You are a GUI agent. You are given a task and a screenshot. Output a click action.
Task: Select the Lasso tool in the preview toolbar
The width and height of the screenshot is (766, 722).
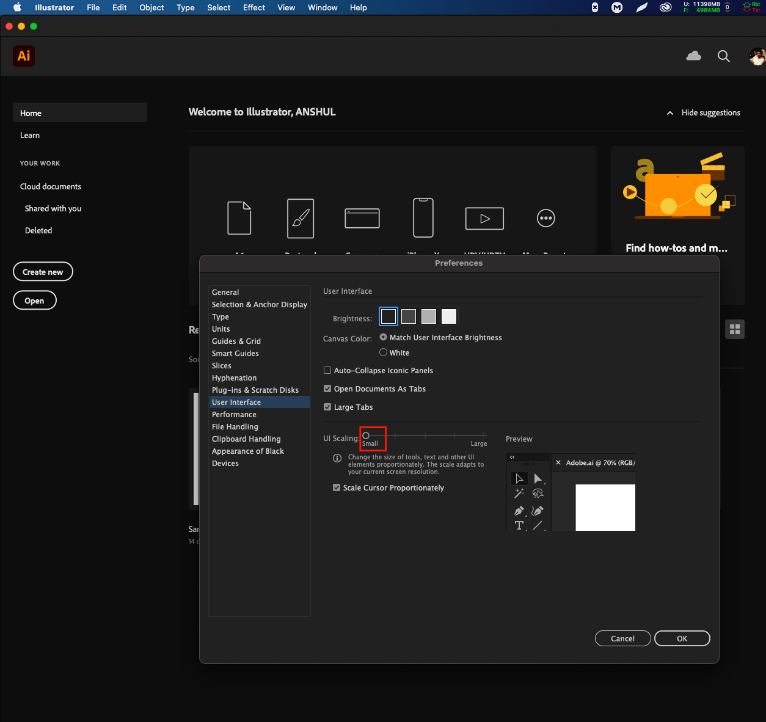coord(538,494)
